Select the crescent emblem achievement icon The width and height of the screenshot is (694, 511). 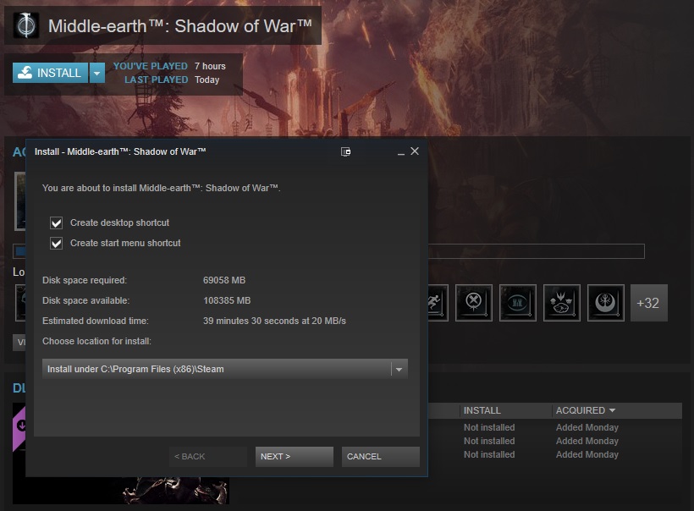[x=605, y=303]
